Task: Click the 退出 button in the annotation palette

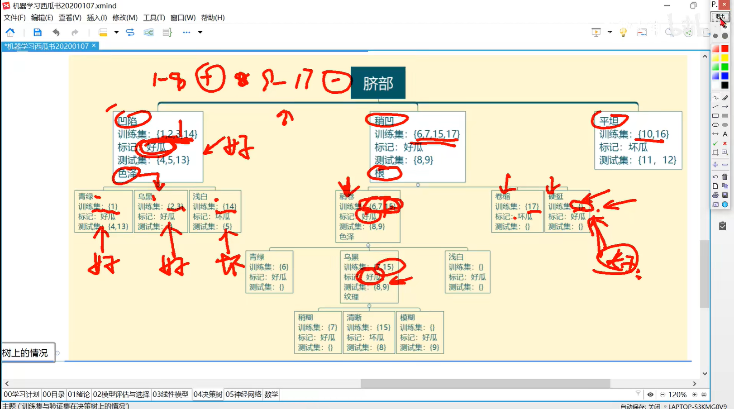Action: (x=720, y=17)
